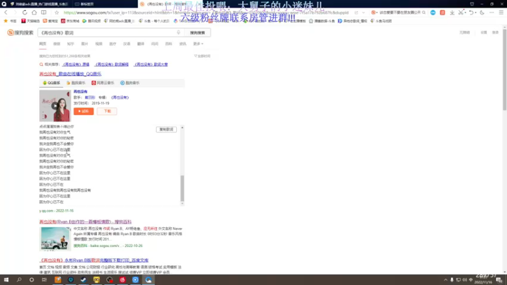Select the Kugou music source tab
507x285 pixels.
click(x=130, y=83)
